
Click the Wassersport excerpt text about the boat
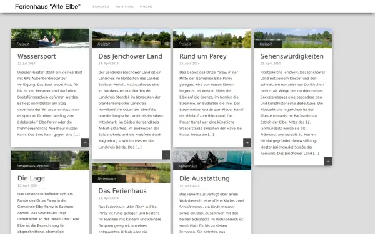50,104
